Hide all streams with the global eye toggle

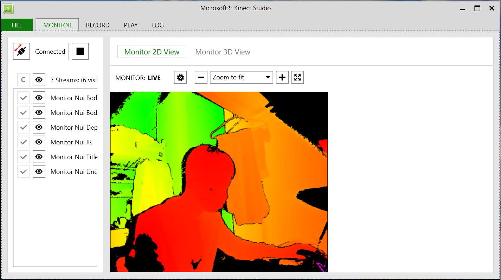click(39, 80)
